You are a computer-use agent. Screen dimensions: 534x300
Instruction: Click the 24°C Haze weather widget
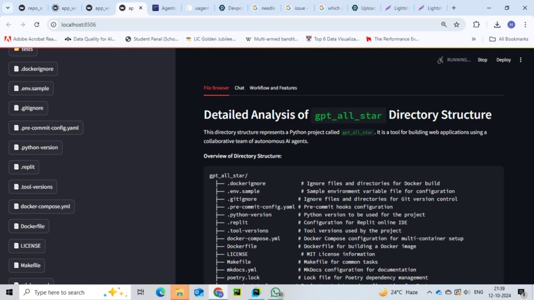coord(398,292)
